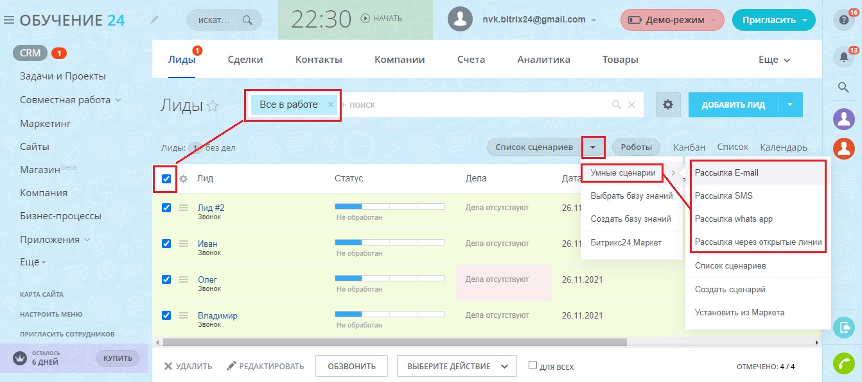Clear the leads filter with the X icon
Viewport: 862px width, 382px height.
631,104
